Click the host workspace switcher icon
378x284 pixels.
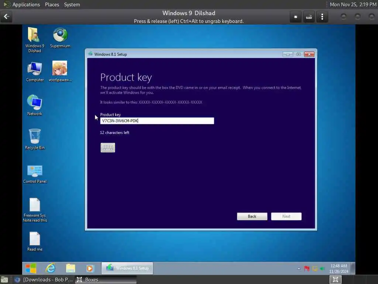tap(335, 280)
